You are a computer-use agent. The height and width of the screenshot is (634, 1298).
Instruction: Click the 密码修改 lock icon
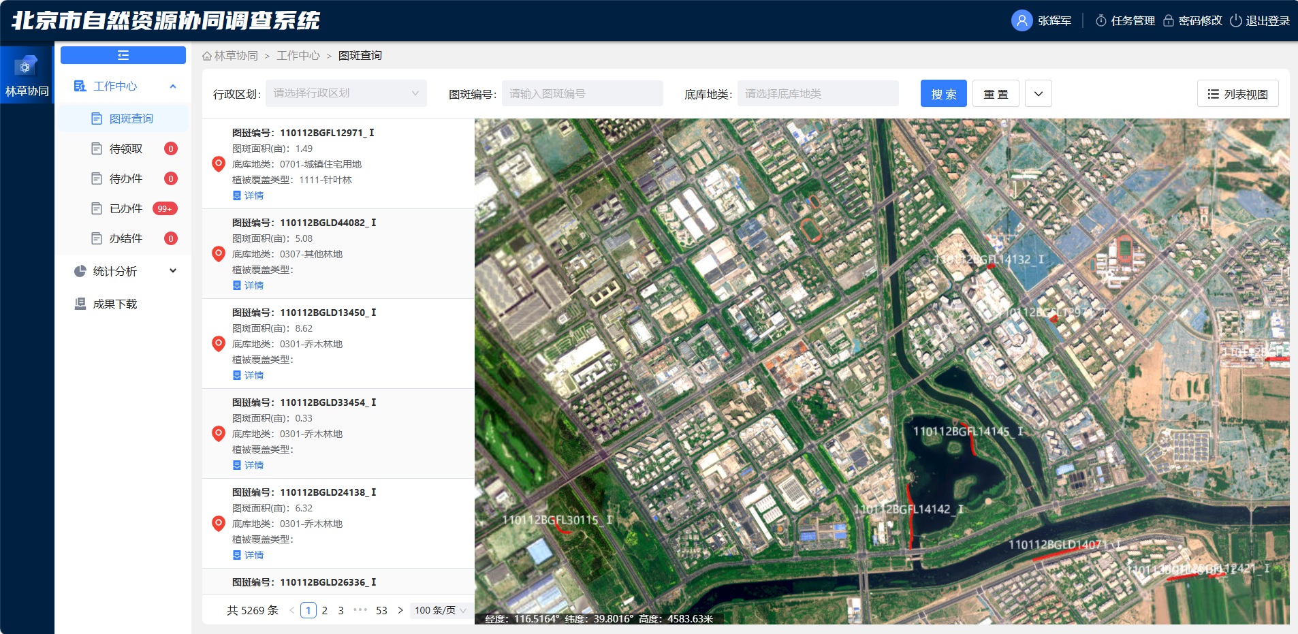click(x=1169, y=20)
